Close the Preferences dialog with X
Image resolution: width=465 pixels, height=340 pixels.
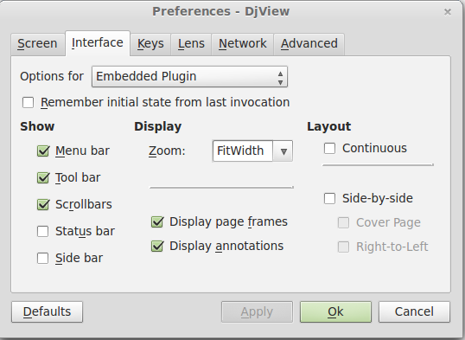tap(448, 12)
